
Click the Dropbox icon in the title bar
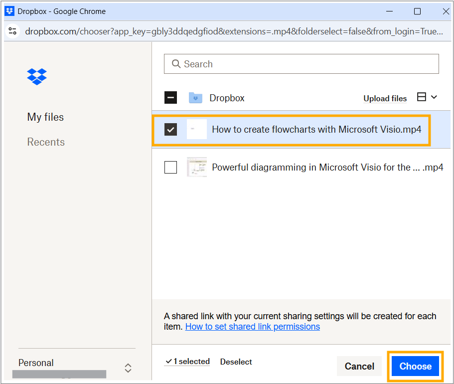point(9,10)
